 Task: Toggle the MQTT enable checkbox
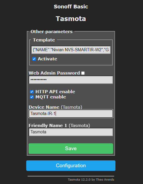(x=32, y=97)
